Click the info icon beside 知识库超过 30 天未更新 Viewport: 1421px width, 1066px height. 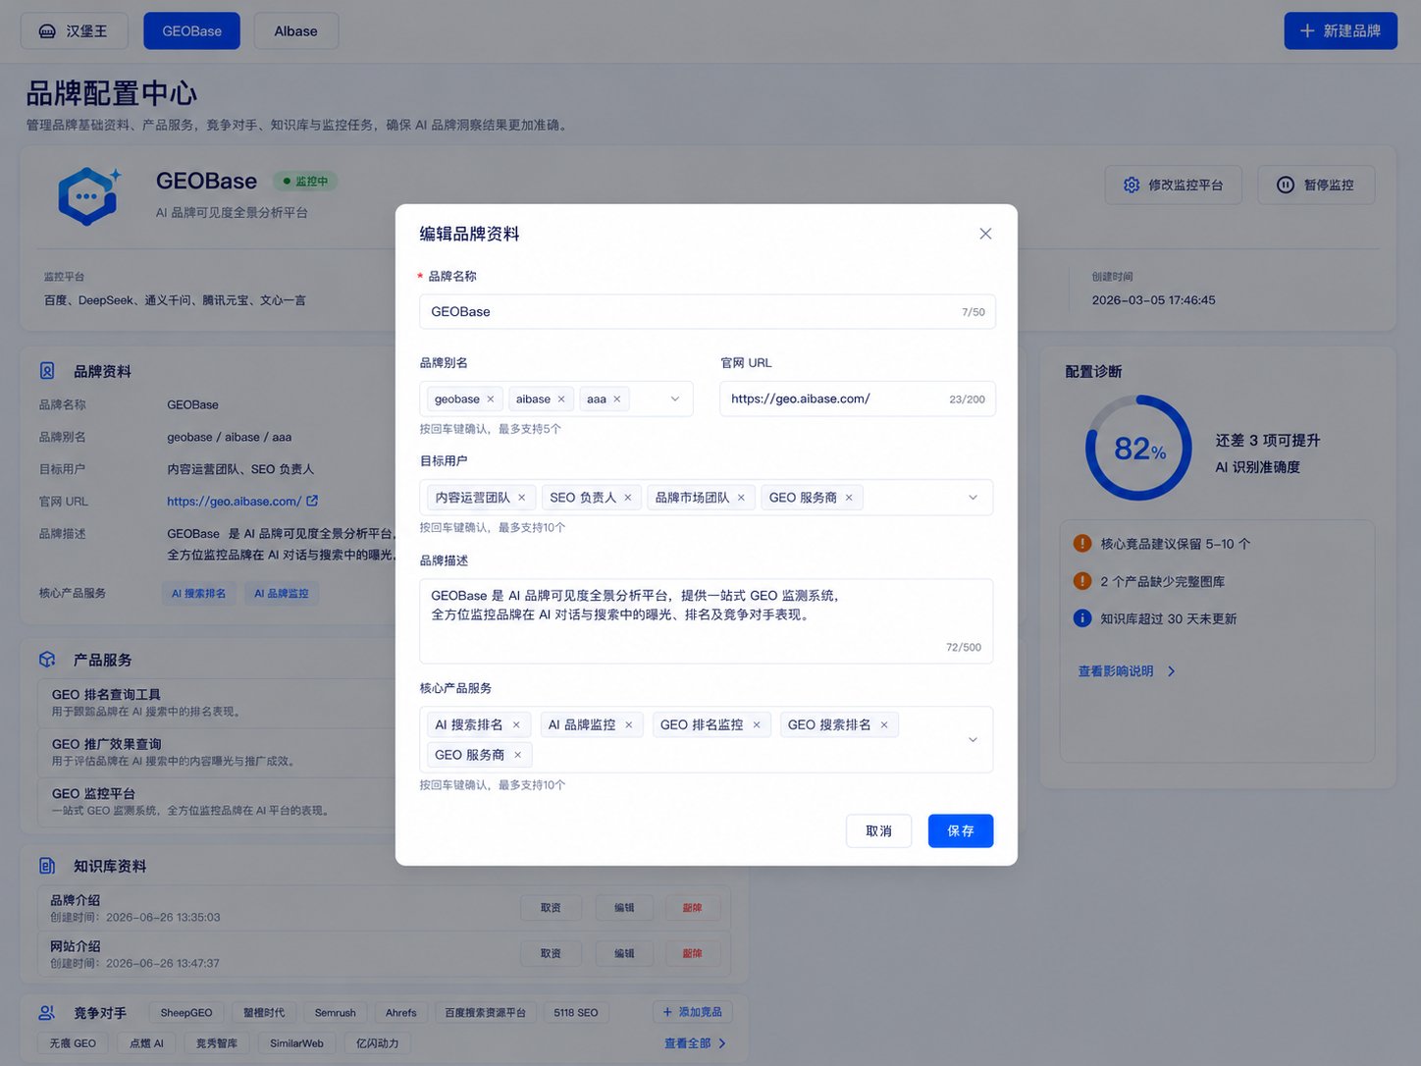click(1082, 618)
